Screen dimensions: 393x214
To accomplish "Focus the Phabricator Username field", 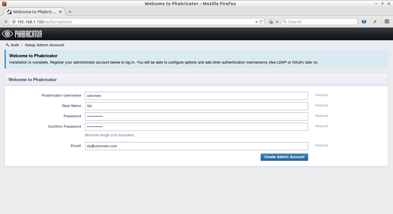I will 197,96.
